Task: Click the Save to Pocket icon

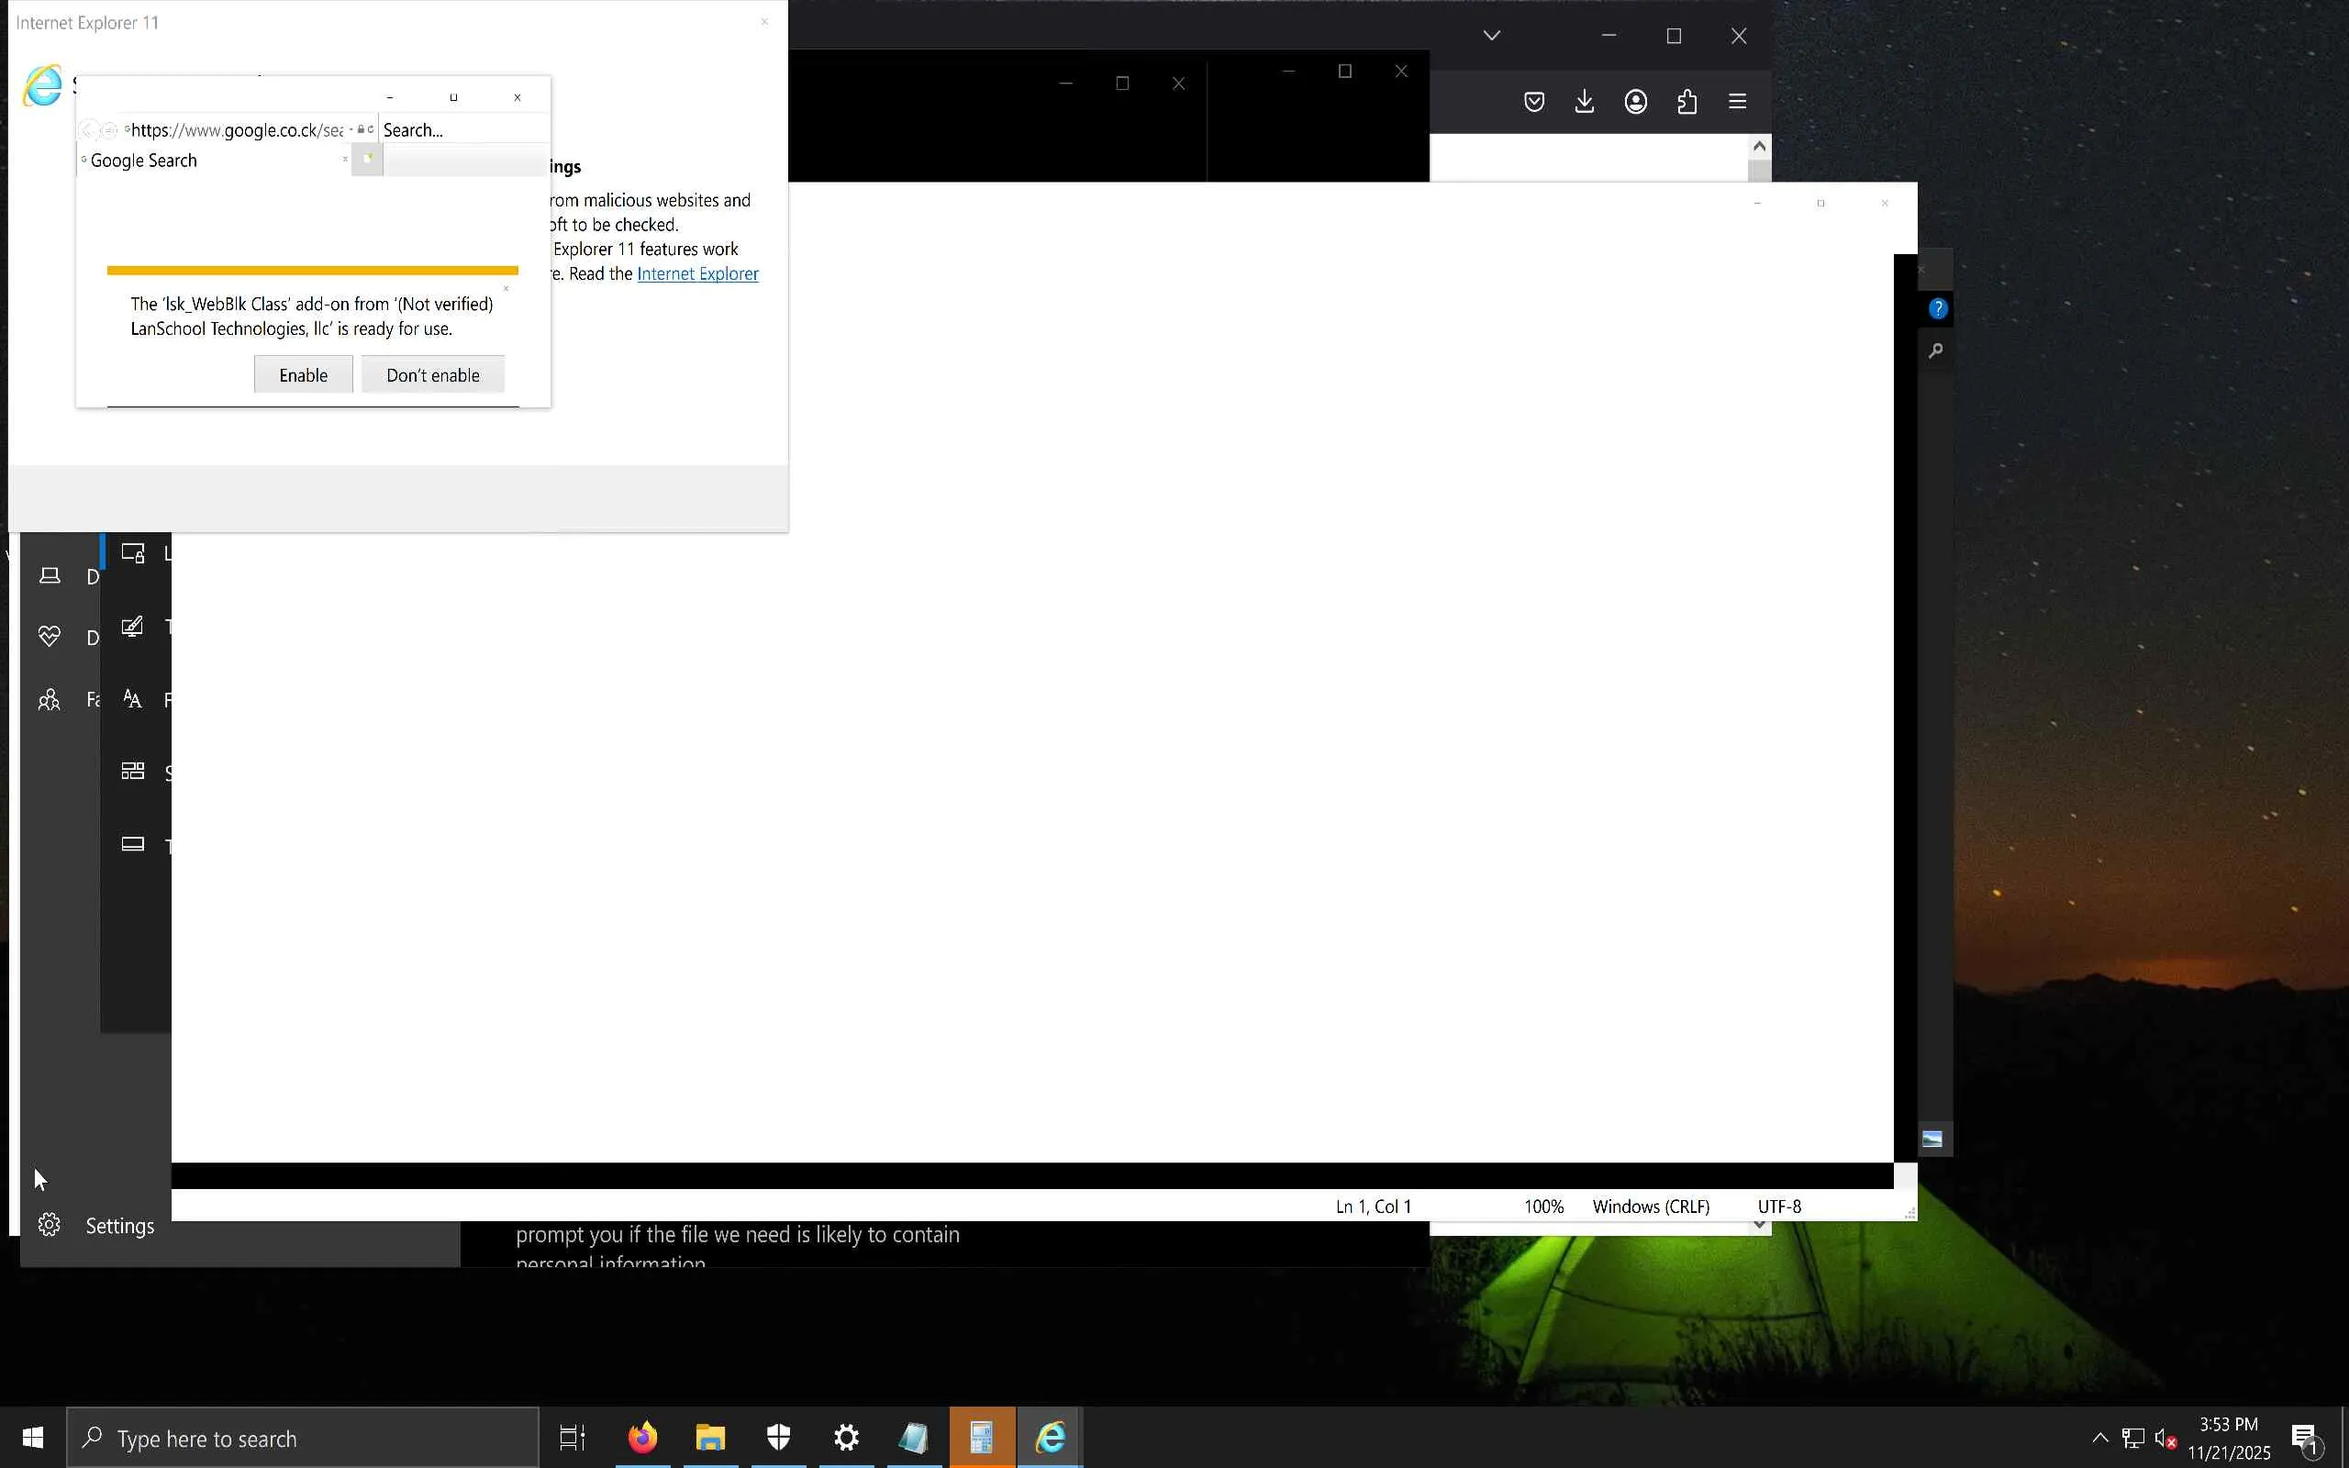Action: (x=1533, y=101)
